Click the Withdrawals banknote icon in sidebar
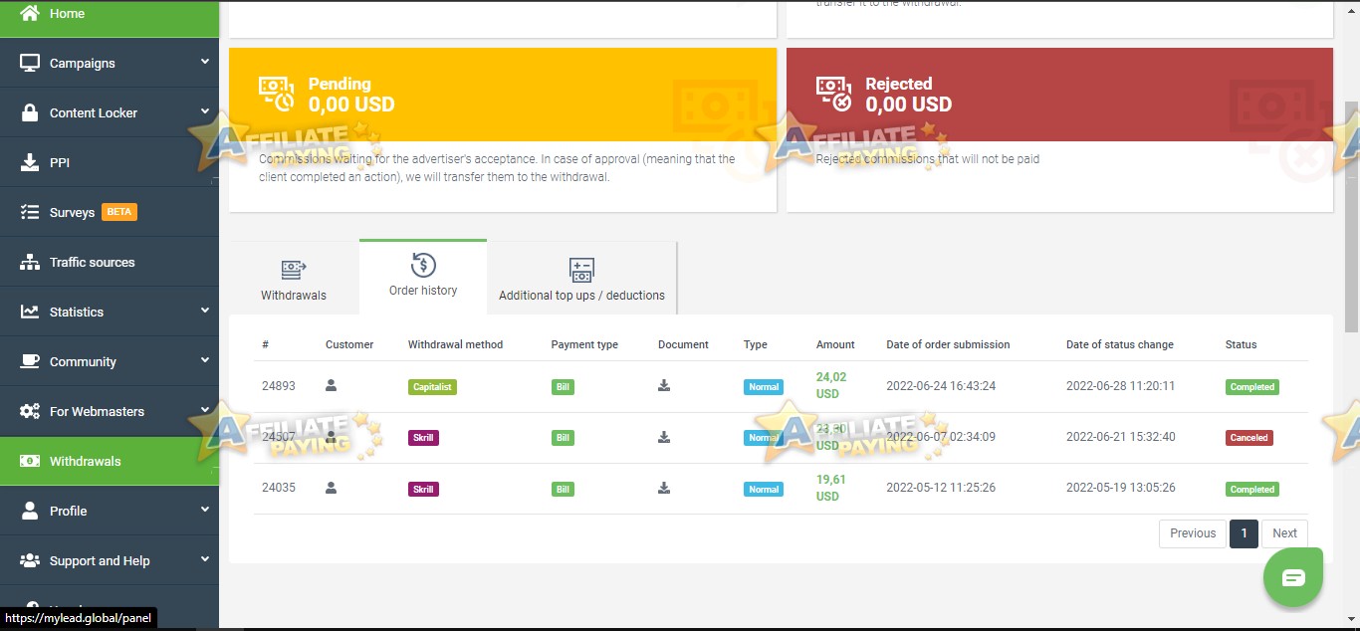1360x631 pixels. [x=28, y=460]
